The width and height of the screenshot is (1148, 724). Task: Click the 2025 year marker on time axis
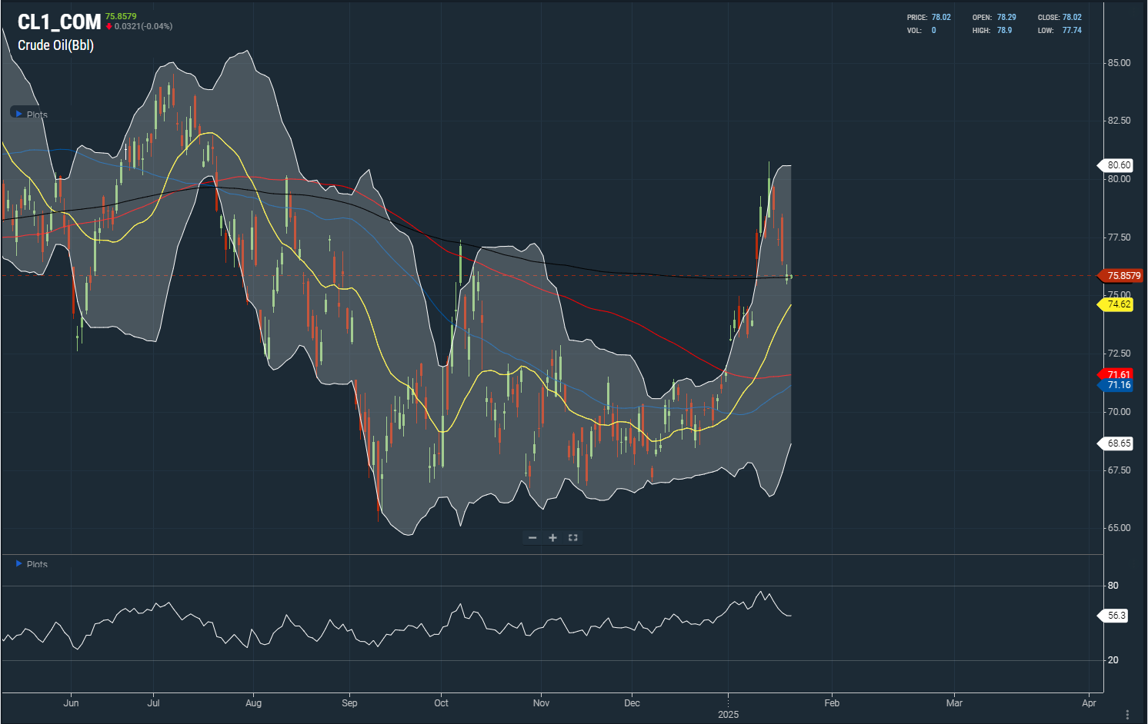click(728, 715)
